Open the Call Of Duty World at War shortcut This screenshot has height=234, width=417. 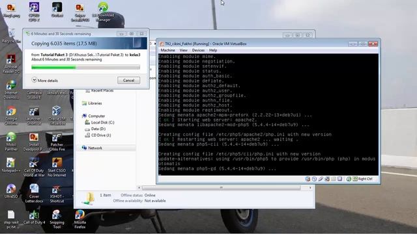[x=34, y=167]
